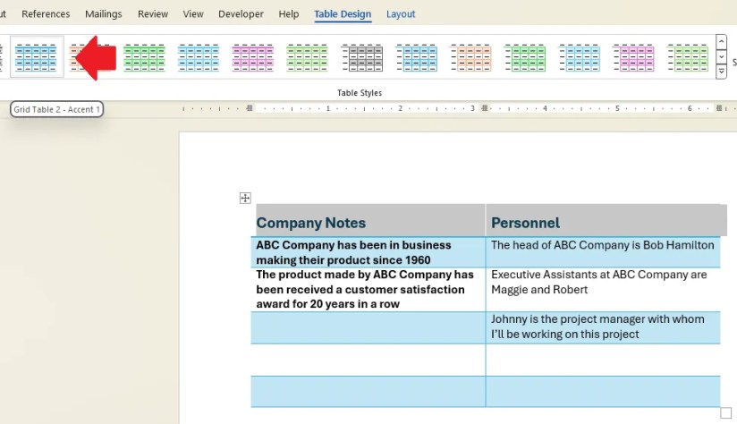Choose the light blue table style, fourth in gallery
This screenshot has height=424, width=737.
pos(199,57)
